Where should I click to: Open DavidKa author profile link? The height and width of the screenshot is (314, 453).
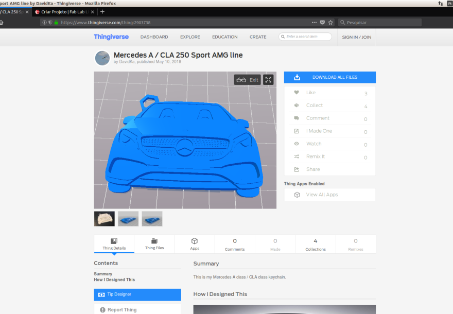[x=127, y=62]
